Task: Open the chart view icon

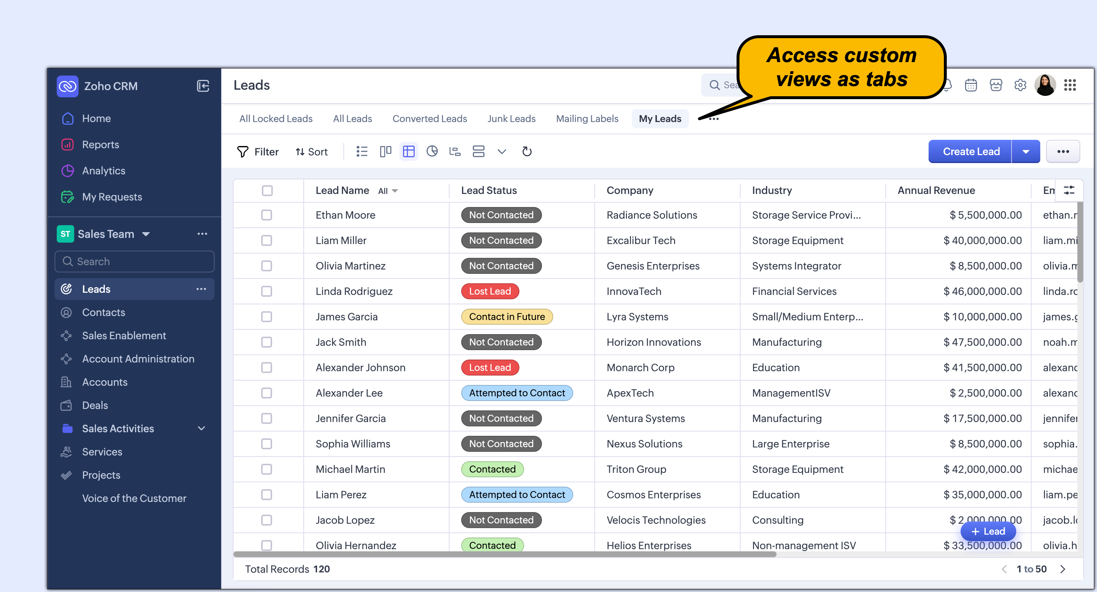Action: 432,152
